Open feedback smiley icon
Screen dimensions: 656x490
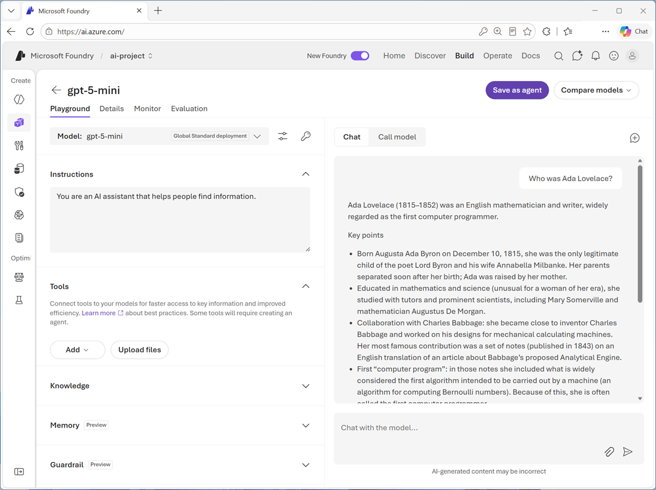(x=614, y=56)
